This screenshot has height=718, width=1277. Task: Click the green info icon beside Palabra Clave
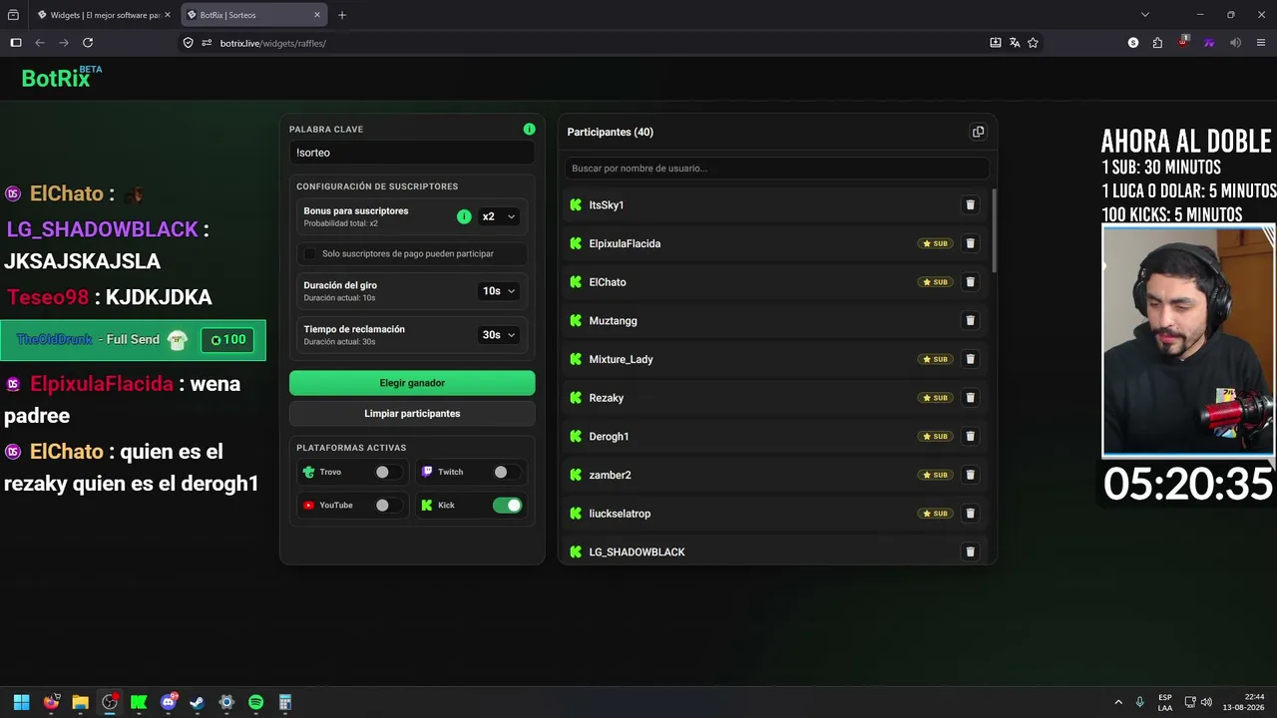[529, 130]
